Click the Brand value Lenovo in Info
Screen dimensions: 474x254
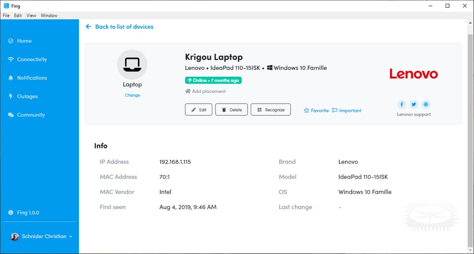(x=348, y=162)
